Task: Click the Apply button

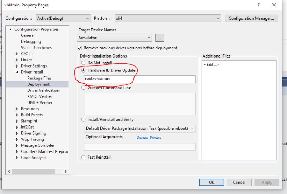Action: pyautogui.click(x=267, y=182)
